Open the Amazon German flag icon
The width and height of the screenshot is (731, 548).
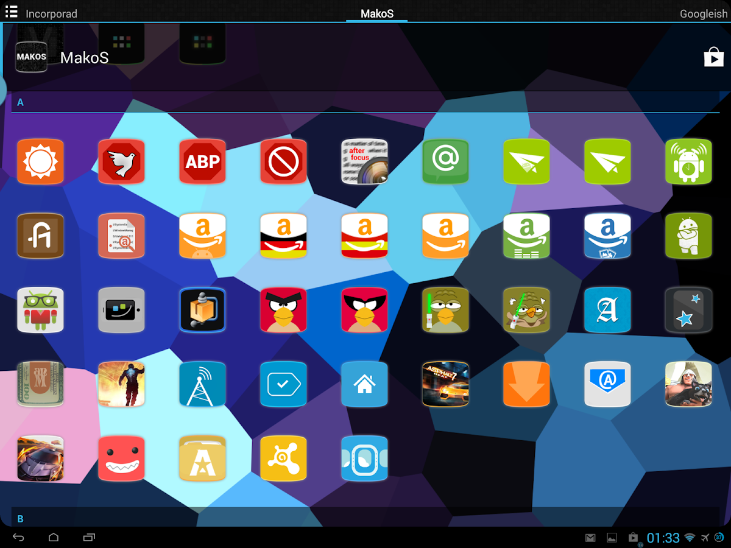coord(283,236)
